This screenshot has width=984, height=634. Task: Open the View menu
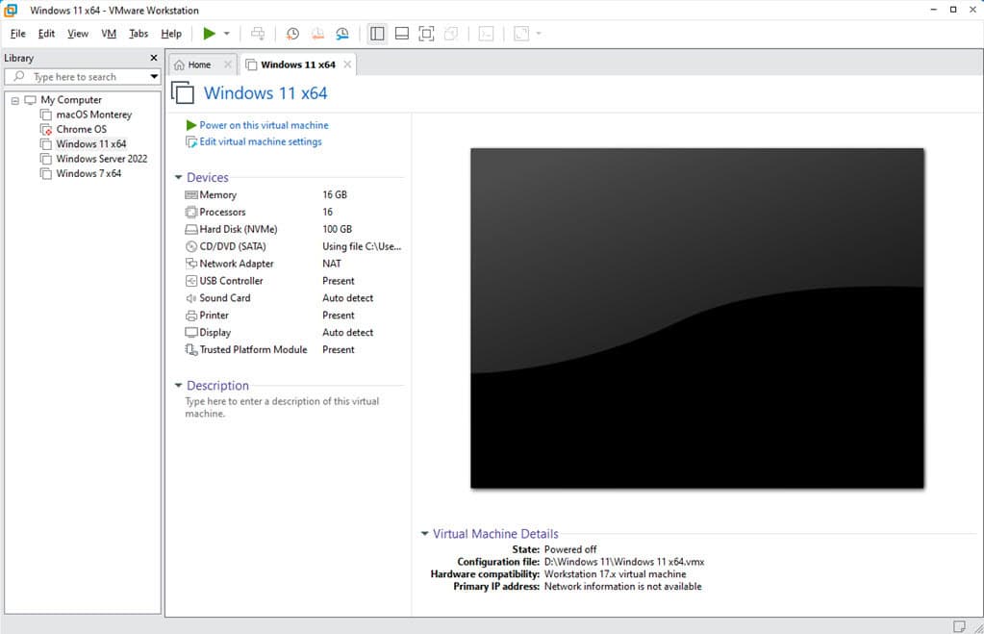[x=78, y=34]
